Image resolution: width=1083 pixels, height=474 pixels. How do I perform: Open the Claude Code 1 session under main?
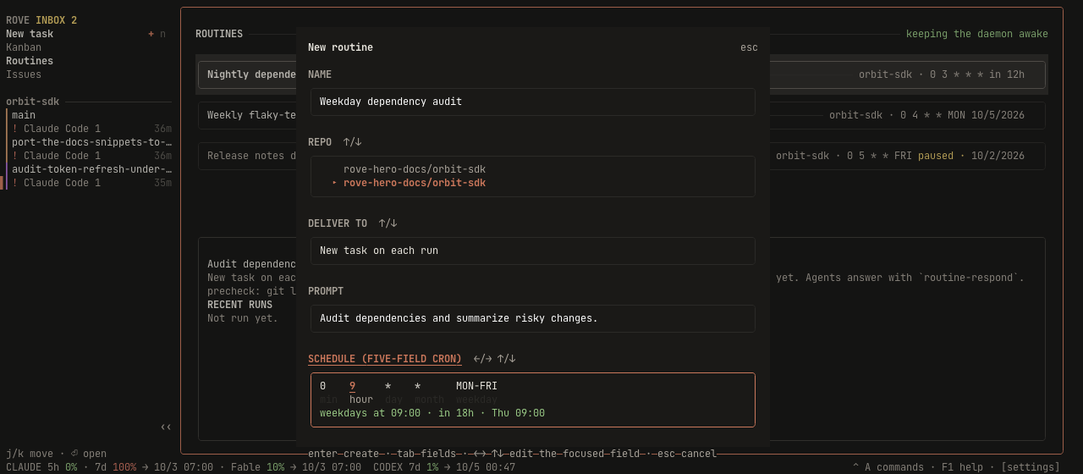(x=91, y=129)
